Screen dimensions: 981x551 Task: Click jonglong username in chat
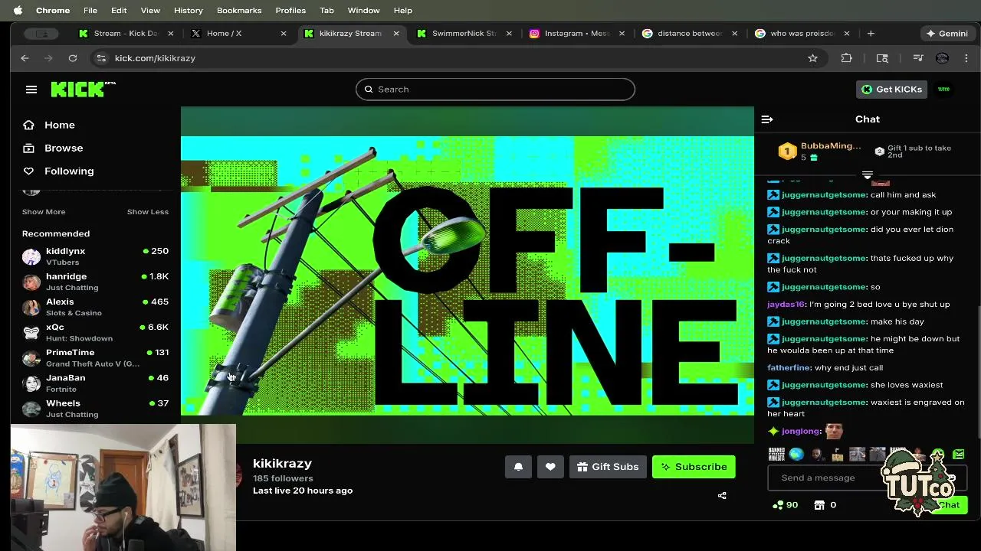[801, 432]
